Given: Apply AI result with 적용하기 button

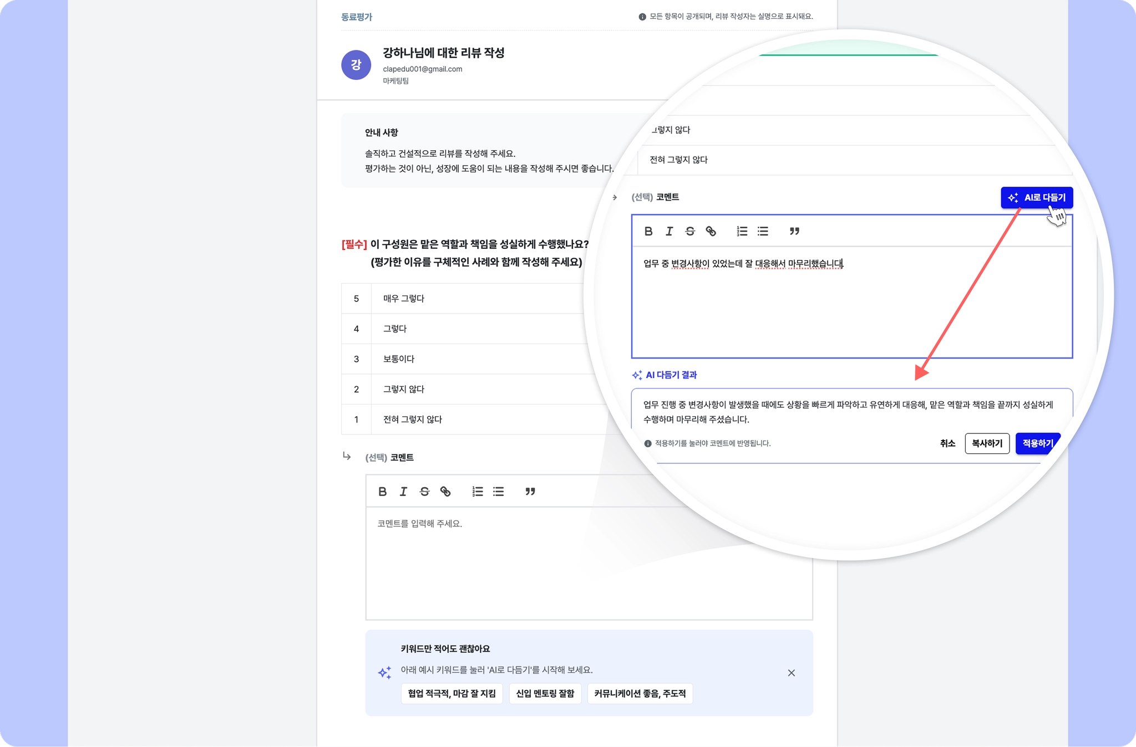Looking at the screenshot, I should pos(1038,443).
